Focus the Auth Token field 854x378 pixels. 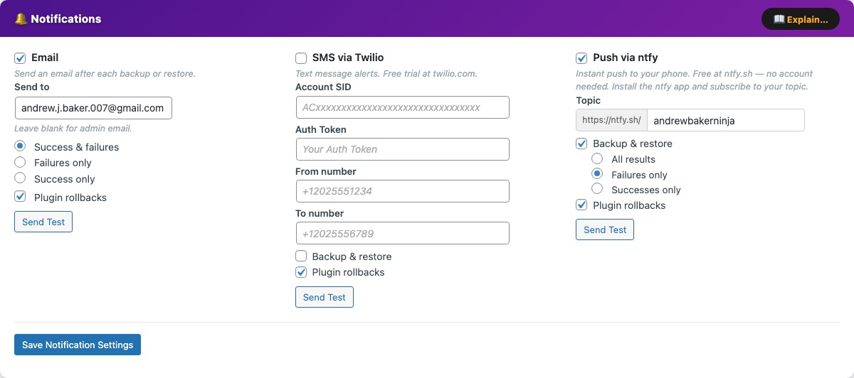coord(402,149)
